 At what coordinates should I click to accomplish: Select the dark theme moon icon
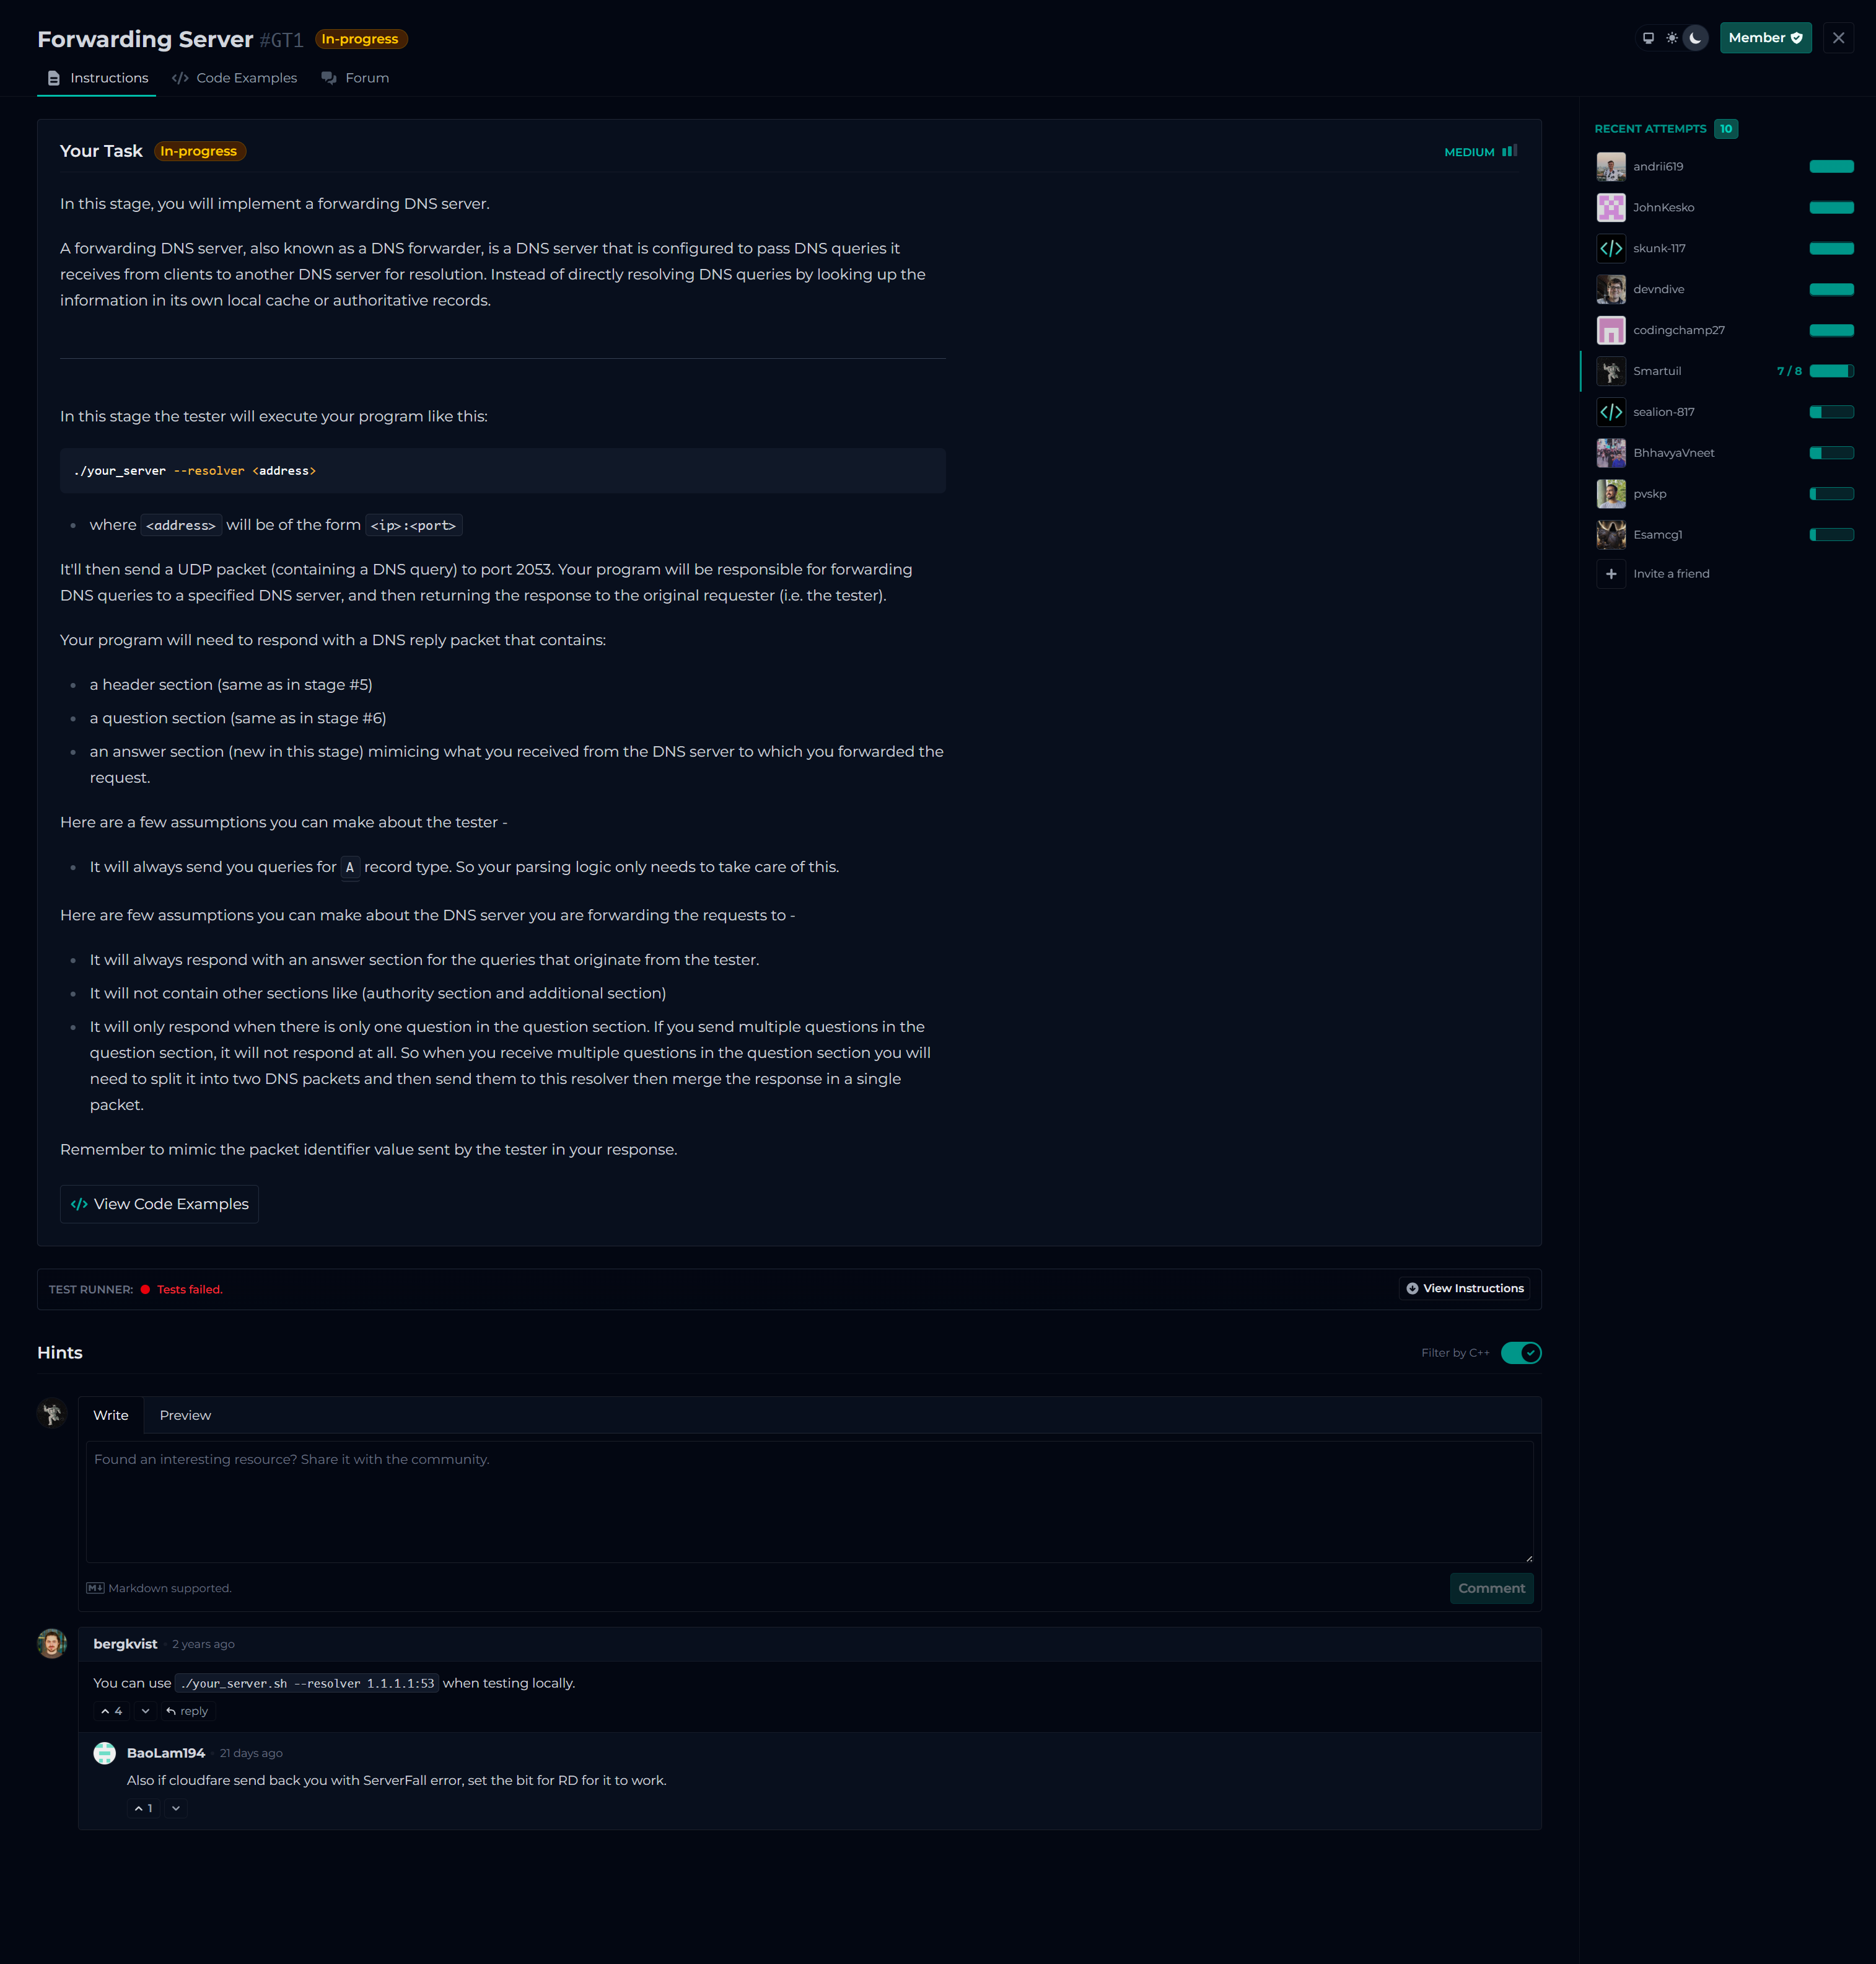click(x=1695, y=38)
